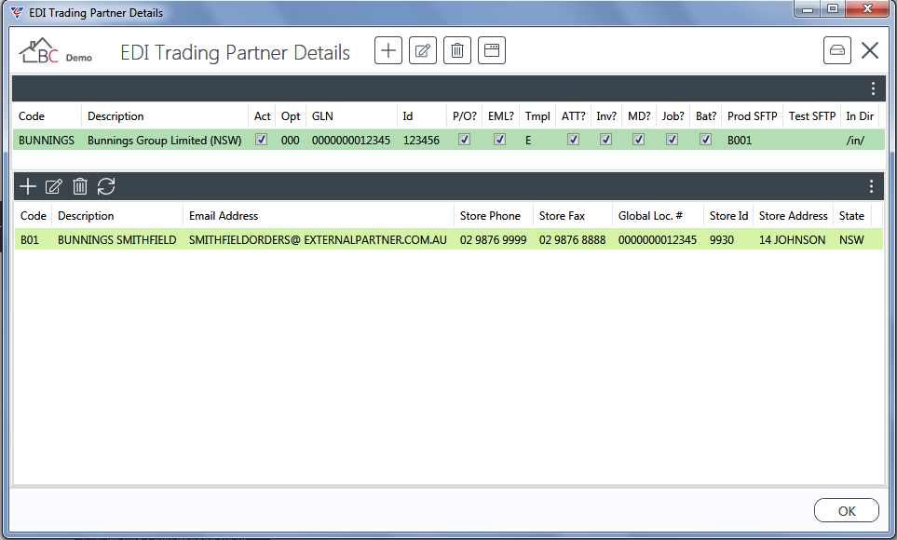Select store fax 02 9876 8888

coord(572,239)
